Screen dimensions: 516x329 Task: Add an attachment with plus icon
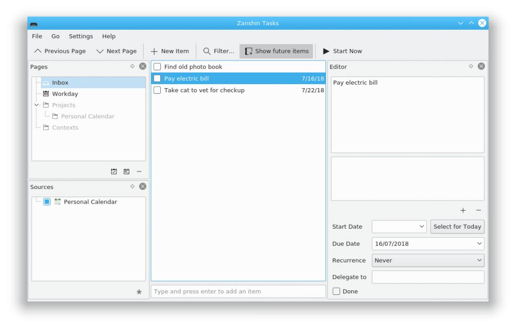click(x=463, y=210)
